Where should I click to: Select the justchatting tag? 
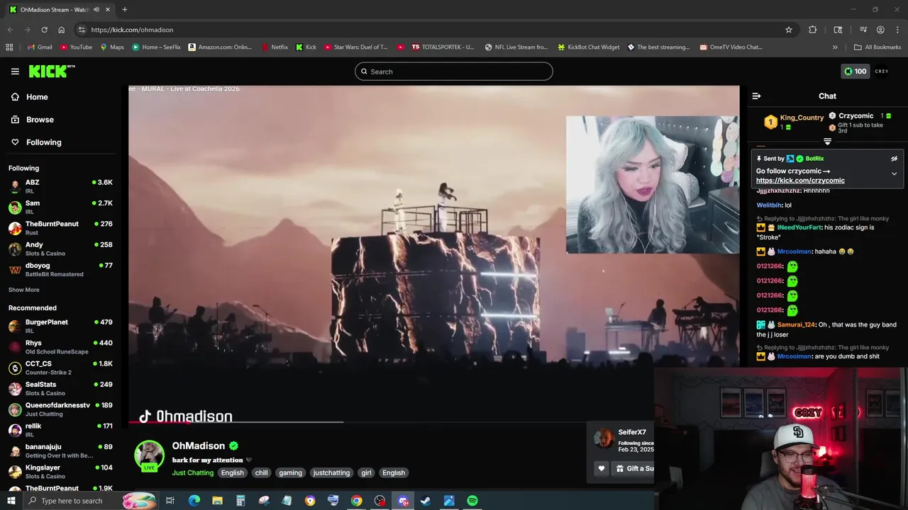point(331,473)
